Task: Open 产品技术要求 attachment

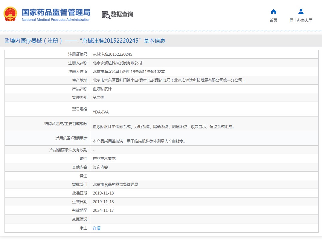Action: tap(104, 158)
